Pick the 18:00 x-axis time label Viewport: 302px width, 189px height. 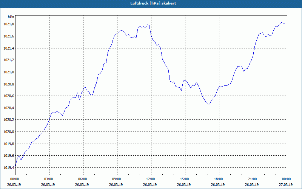pos(218,179)
